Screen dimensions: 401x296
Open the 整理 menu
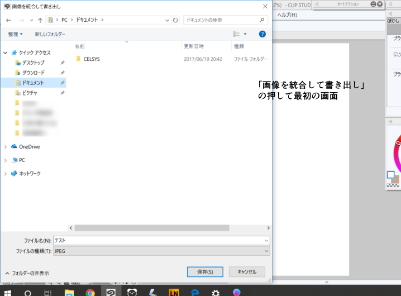(x=15, y=34)
